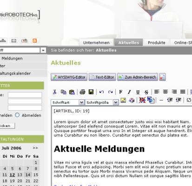Switch to the Produkte tab

click(157, 43)
